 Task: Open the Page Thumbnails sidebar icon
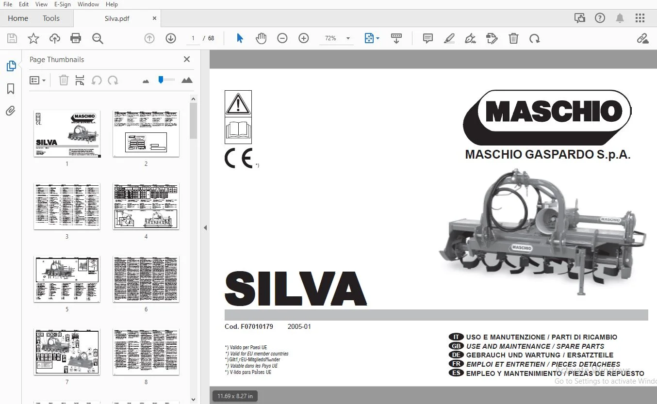coord(11,66)
